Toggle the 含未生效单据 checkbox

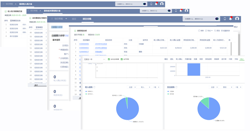click(109, 59)
